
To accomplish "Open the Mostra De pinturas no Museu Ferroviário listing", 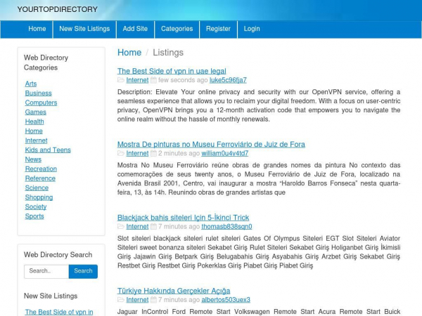I will click(x=211, y=144).
